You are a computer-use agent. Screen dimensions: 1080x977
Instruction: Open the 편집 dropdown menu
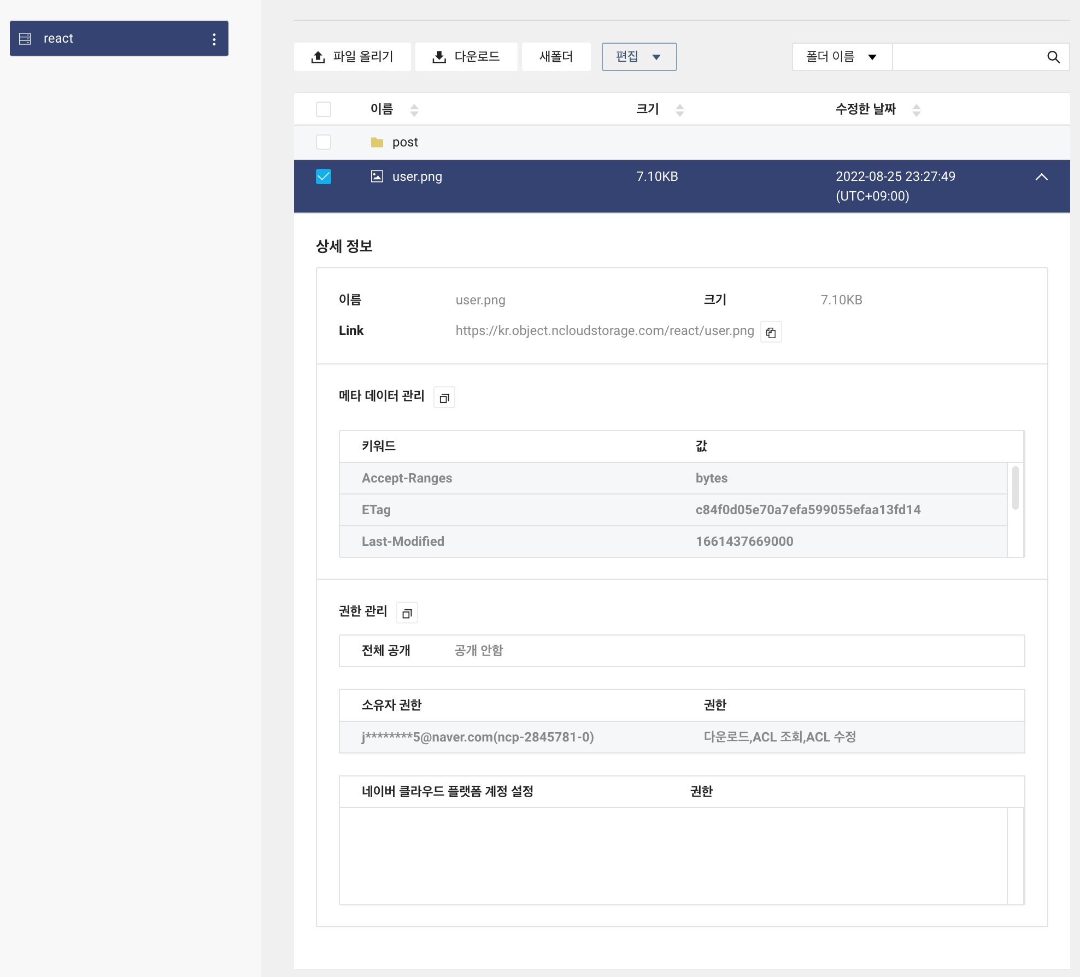point(639,57)
